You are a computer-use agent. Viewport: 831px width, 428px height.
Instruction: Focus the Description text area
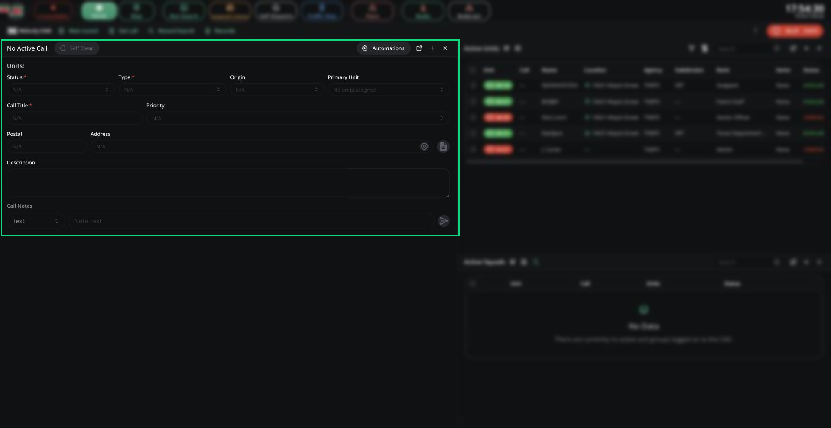pyautogui.click(x=228, y=183)
